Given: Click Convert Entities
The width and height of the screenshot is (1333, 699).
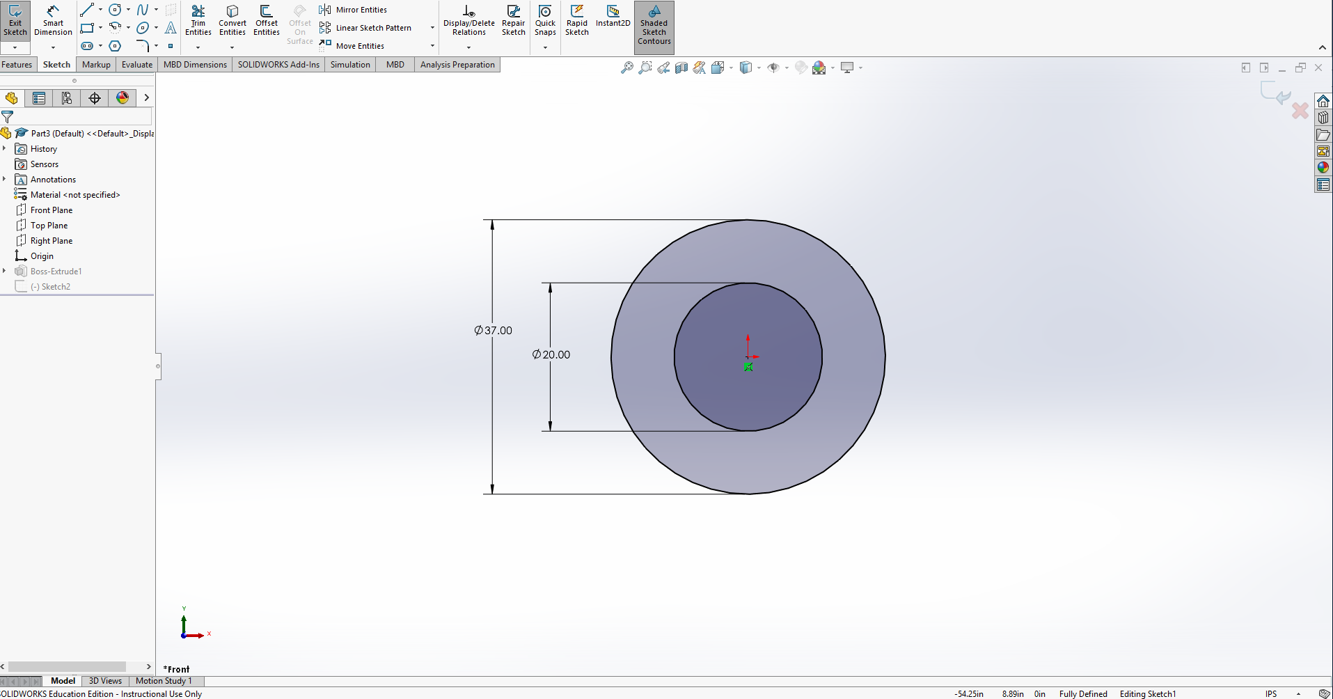Looking at the screenshot, I should (232, 21).
